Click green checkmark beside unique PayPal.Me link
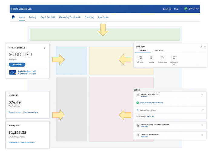The width and height of the screenshot is (212, 154). pos(137,103)
